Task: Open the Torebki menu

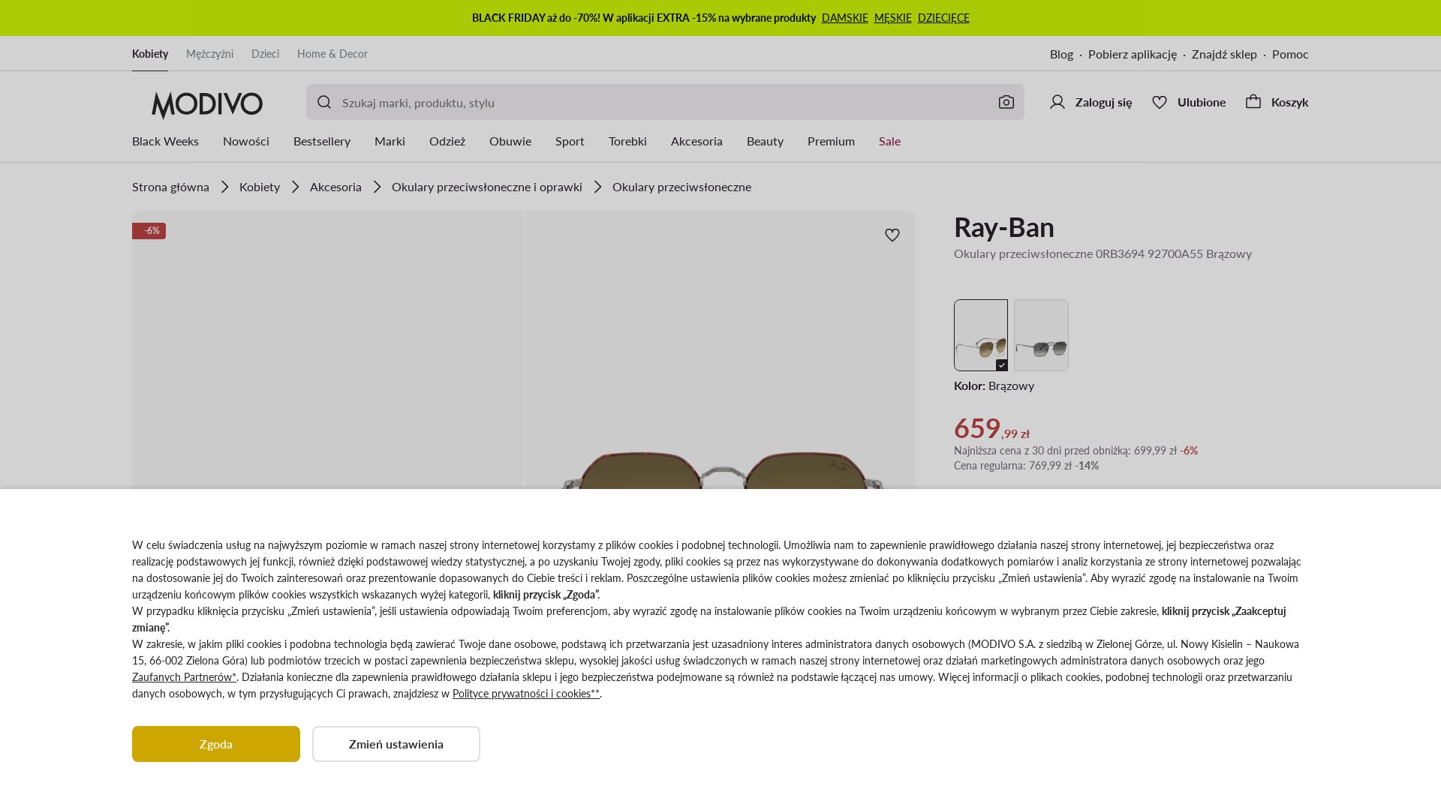Action: click(x=627, y=141)
